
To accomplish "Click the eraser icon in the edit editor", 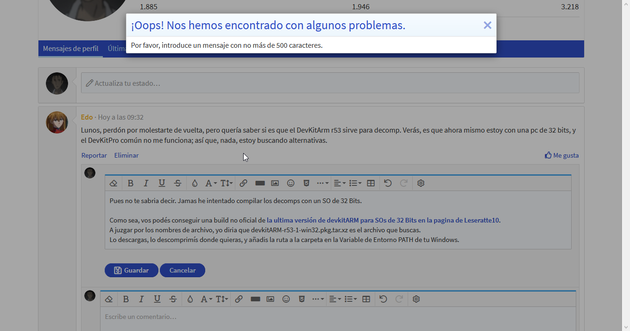I will (113, 183).
